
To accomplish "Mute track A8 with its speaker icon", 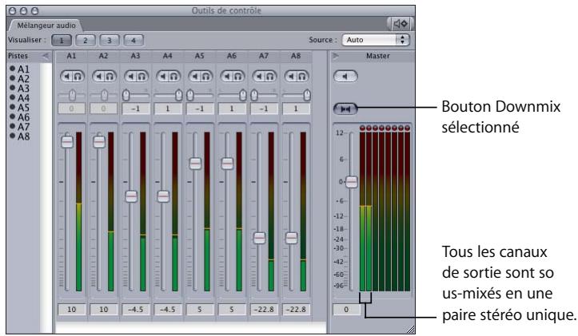I will [291, 76].
